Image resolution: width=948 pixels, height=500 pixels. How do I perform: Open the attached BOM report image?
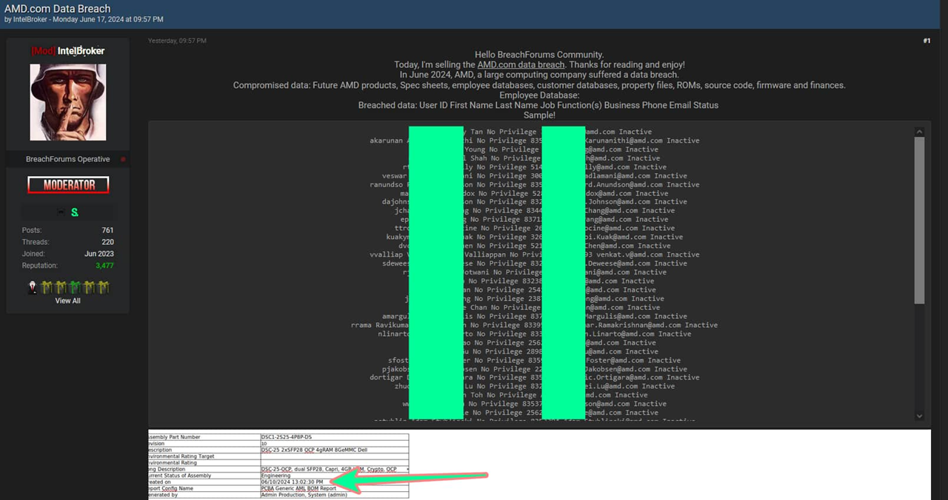coord(278,466)
